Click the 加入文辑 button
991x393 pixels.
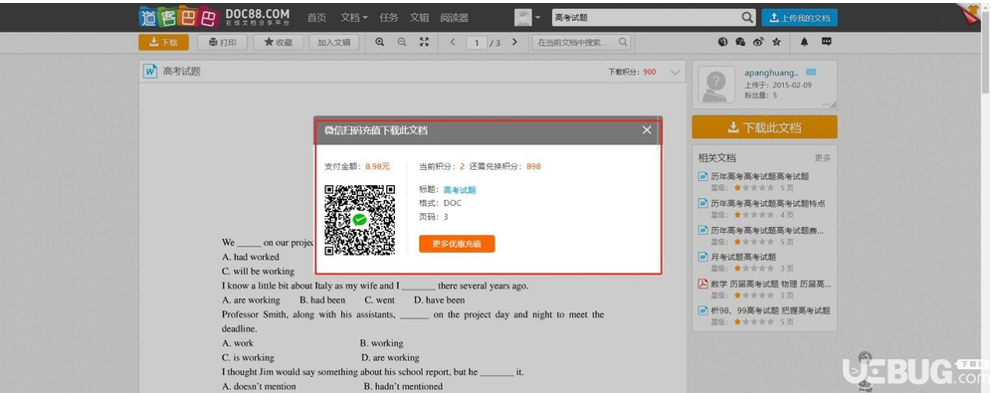333,43
